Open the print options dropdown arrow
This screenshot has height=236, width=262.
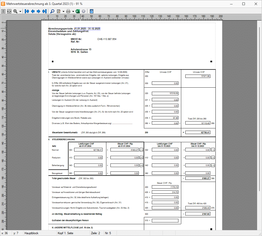[73, 11]
